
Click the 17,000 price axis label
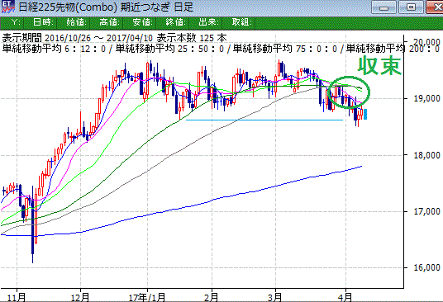(x=426, y=211)
